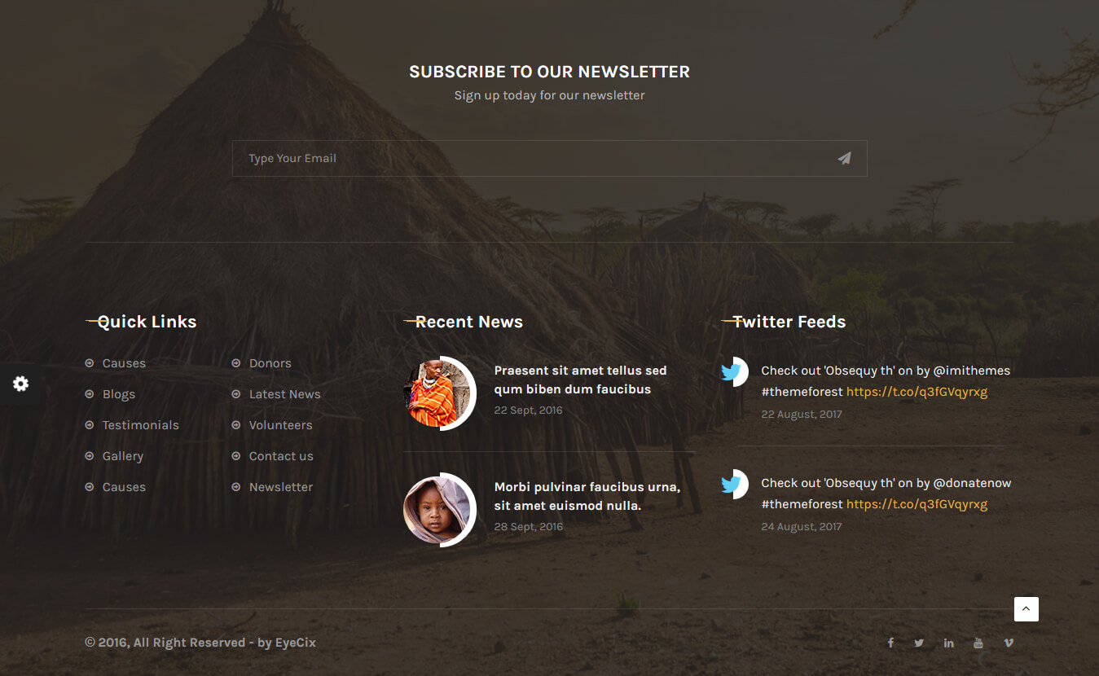Open the Blogs quick link
Screen dimensions: 1099x676
(119, 394)
